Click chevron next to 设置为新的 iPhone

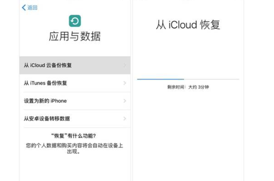tap(125, 101)
